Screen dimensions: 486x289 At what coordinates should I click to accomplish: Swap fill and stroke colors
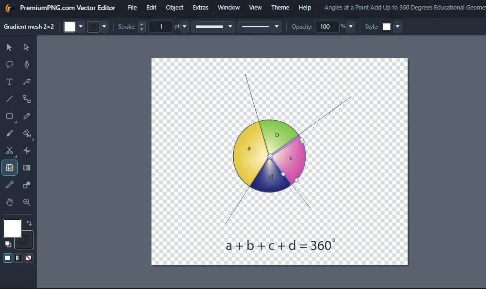[29, 223]
